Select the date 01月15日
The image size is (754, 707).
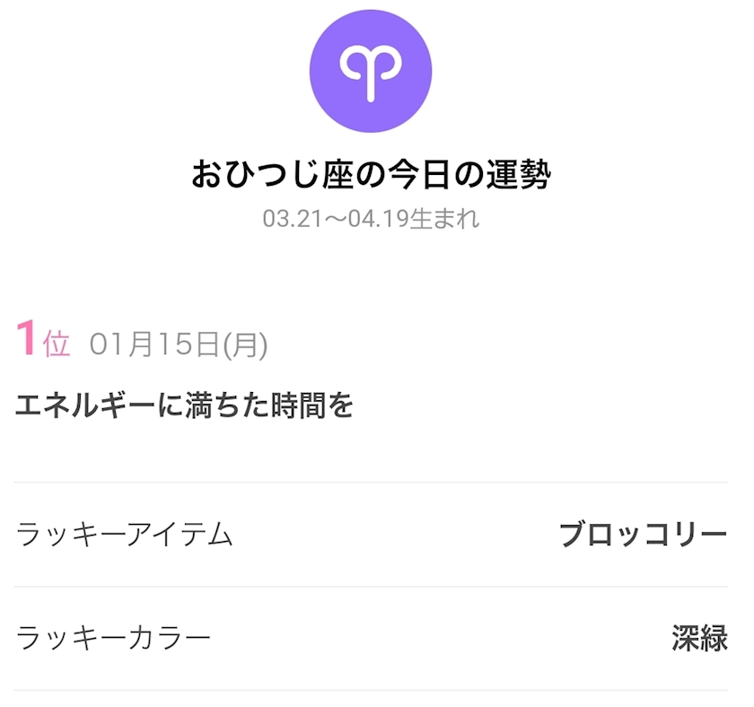(154, 345)
